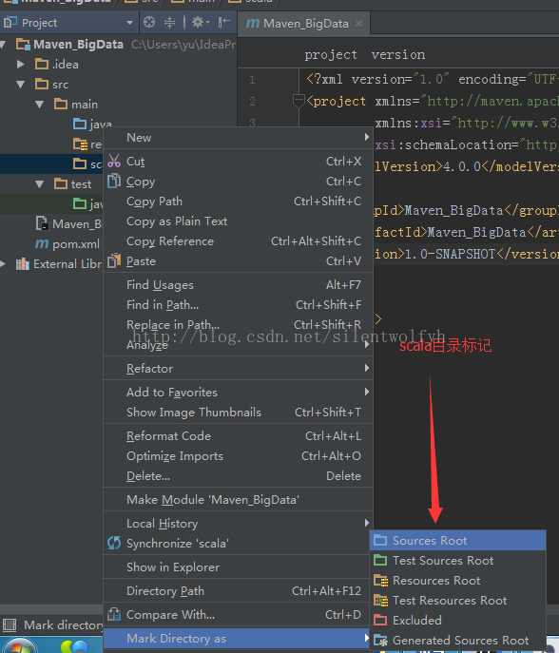Collapse the main folder
The width and height of the screenshot is (559, 653).
coord(40,105)
